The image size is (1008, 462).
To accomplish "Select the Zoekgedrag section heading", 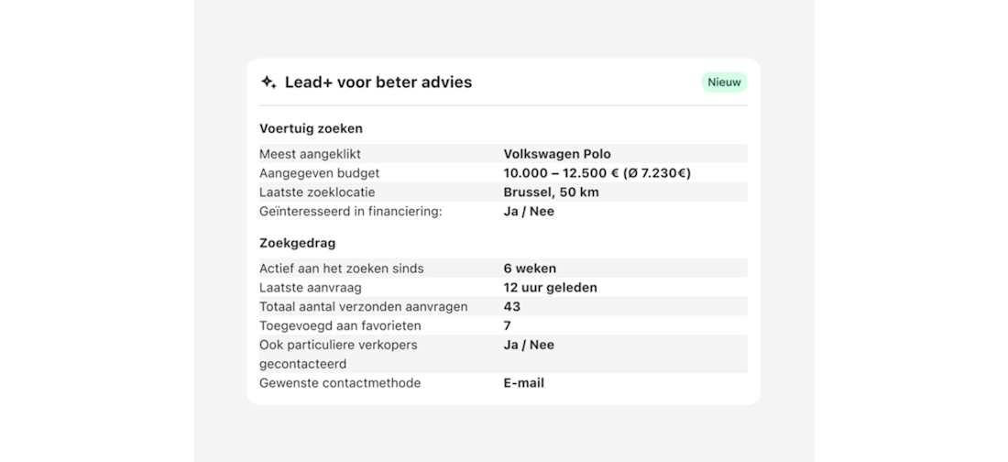I will click(x=297, y=243).
